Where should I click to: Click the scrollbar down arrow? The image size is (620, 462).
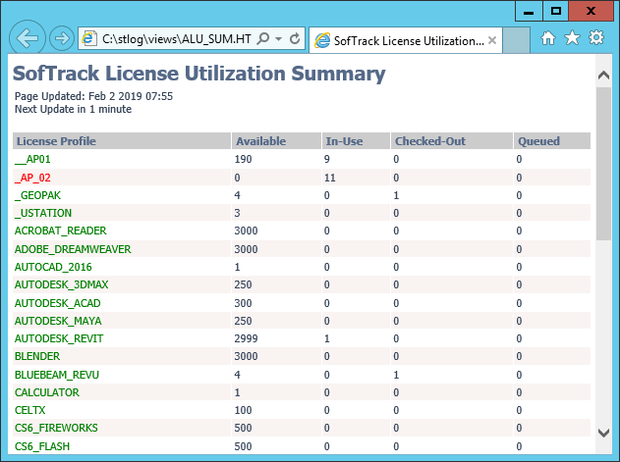[x=604, y=433]
